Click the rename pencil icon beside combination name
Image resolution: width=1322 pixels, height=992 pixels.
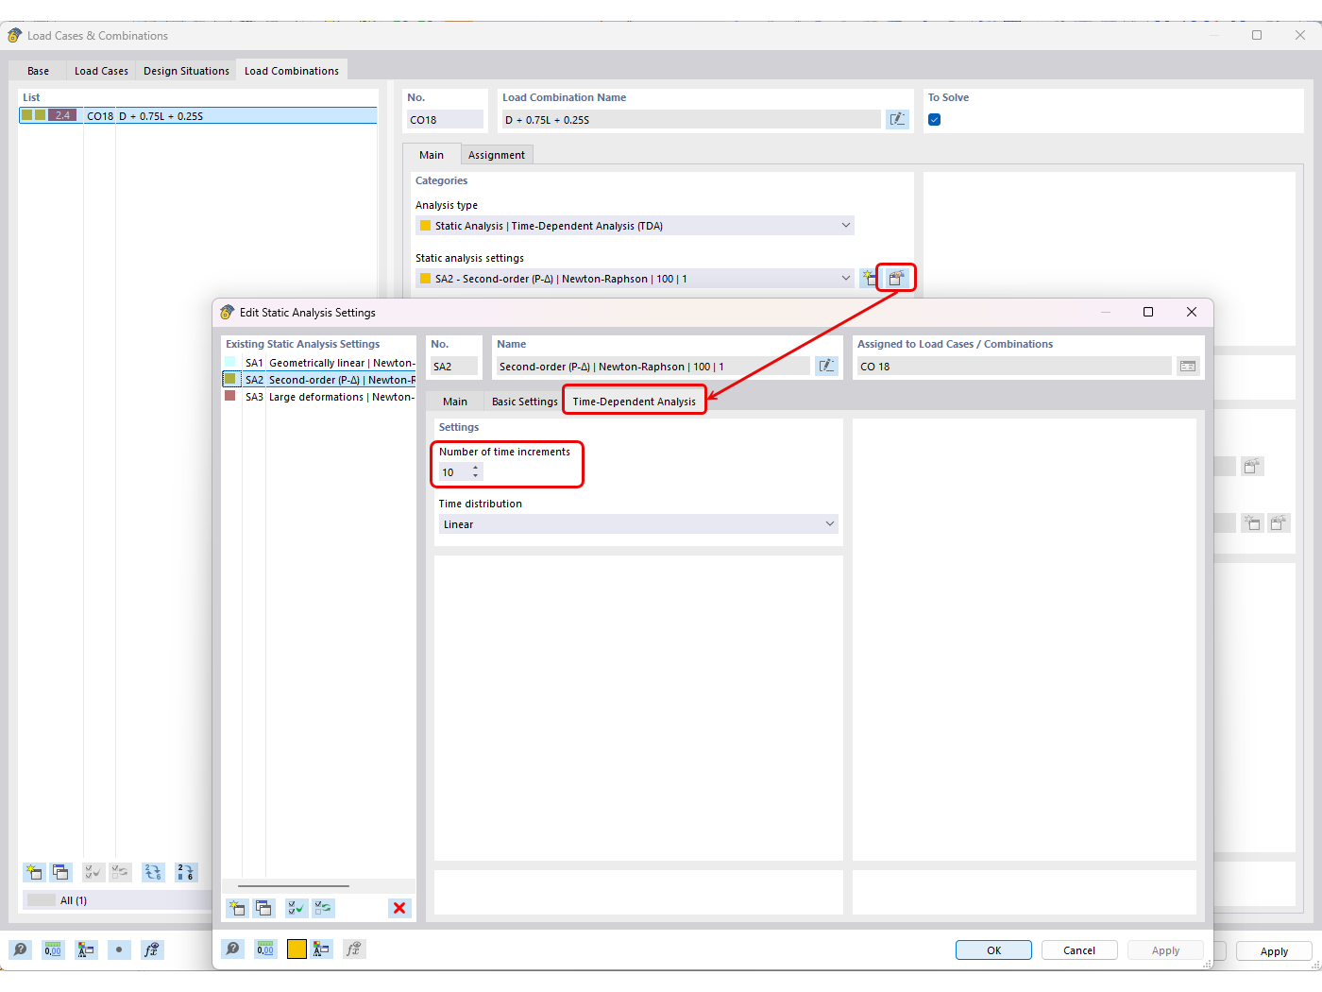tap(897, 119)
